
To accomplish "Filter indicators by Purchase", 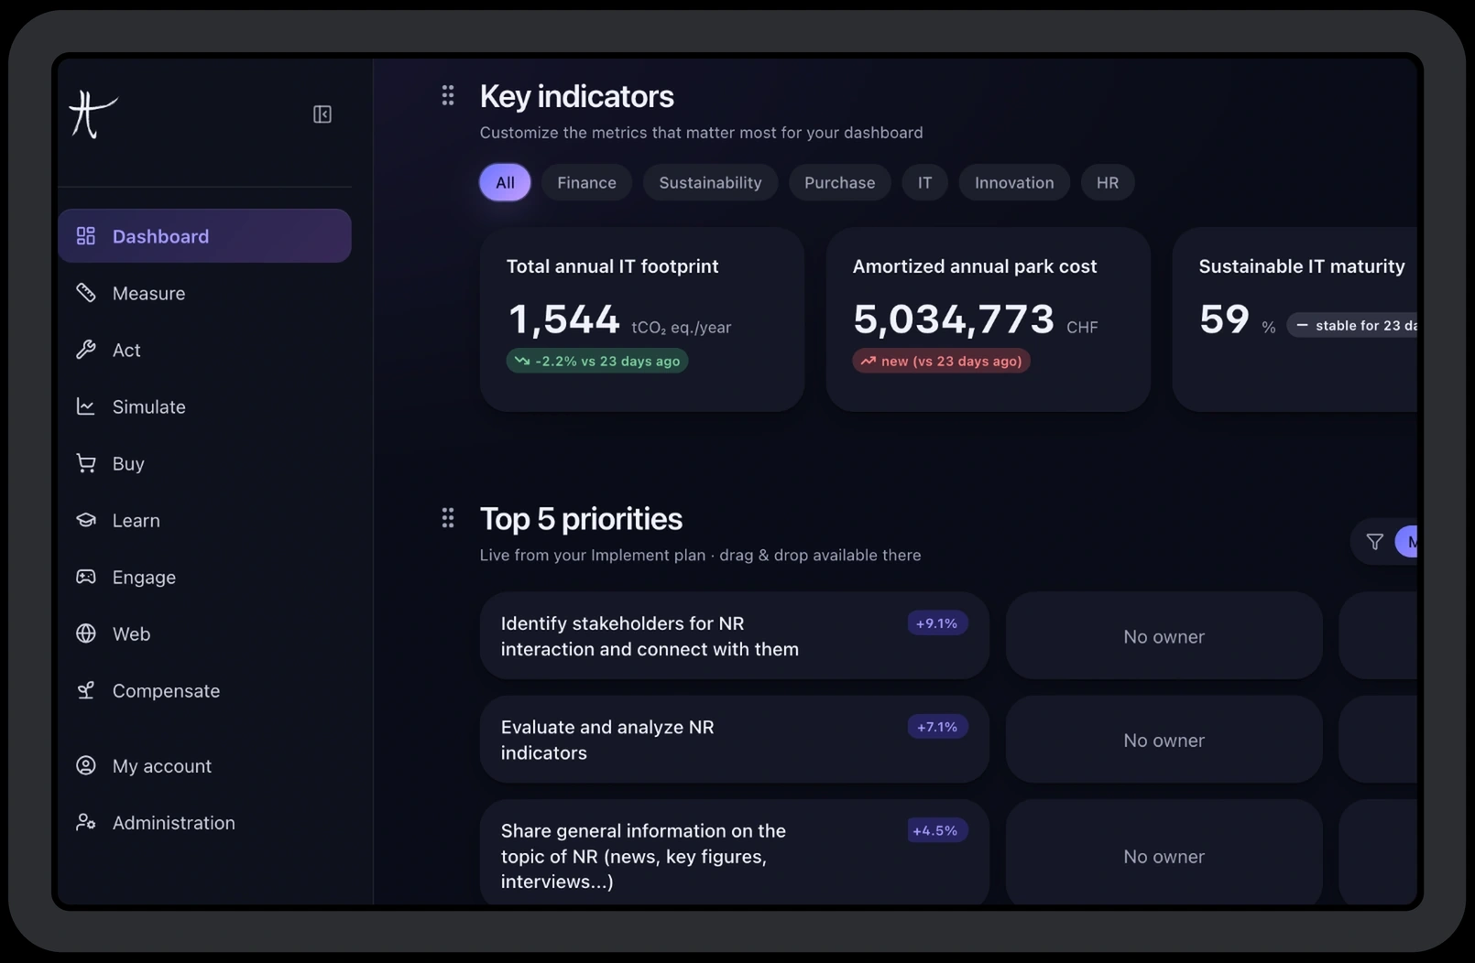I will (x=839, y=182).
